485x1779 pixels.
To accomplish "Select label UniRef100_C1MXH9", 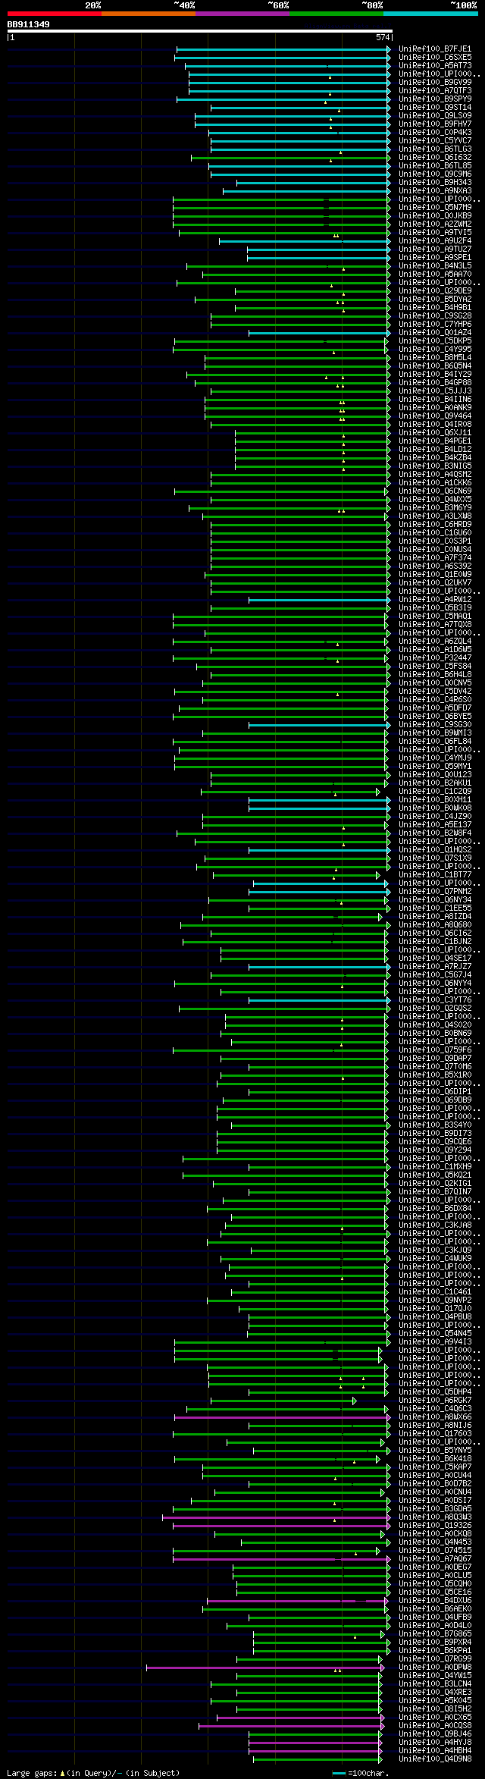I will click(x=435, y=1166).
